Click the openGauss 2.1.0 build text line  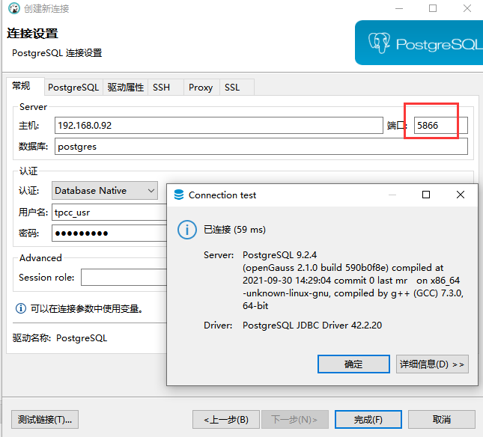coord(343,268)
